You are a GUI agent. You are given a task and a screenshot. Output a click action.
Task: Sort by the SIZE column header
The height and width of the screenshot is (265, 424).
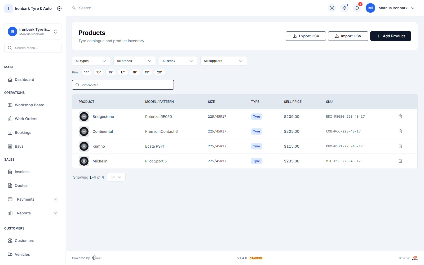tap(211, 102)
